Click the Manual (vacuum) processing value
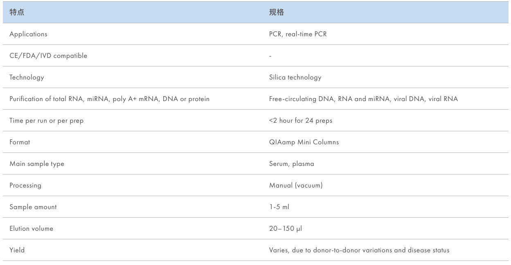 point(296,185)
